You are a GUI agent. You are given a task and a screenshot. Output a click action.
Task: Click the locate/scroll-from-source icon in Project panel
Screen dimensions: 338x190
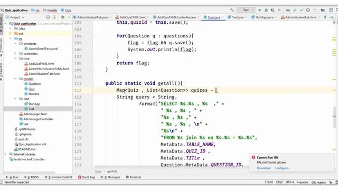tap(48, 17)
